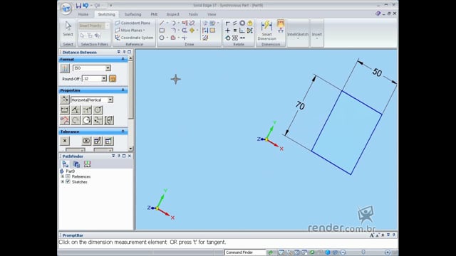The image size is (456, 256).
Task: Choose the Offset tool in Draw group
Action: click(185, 30)
